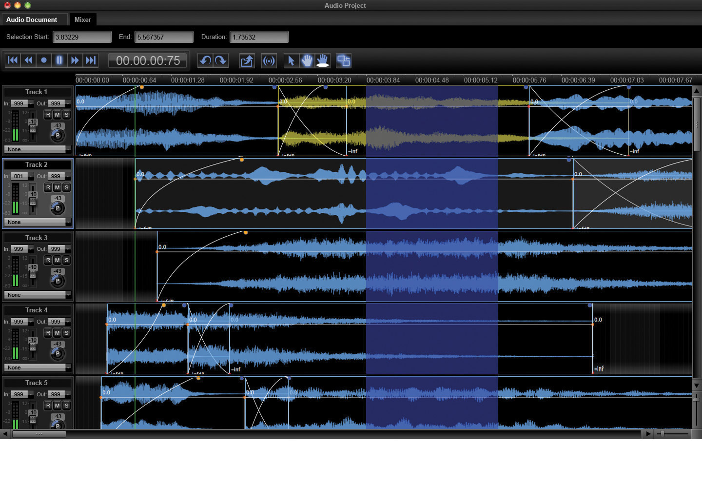
Task: Solo Track 3 using its S button
Action: coord(66,260)
